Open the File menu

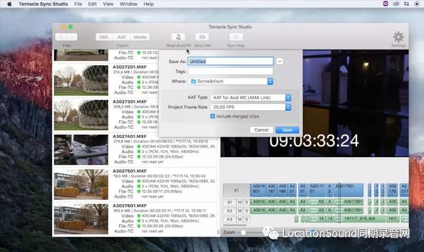pos(78,4)
